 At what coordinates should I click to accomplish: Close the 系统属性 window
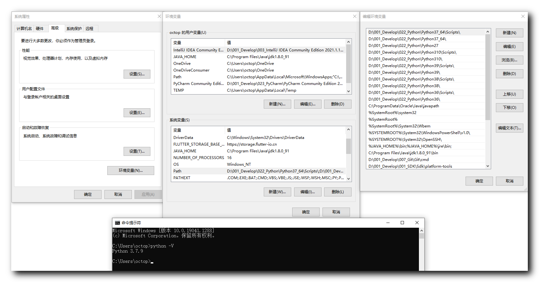click(x=159, y=16)
